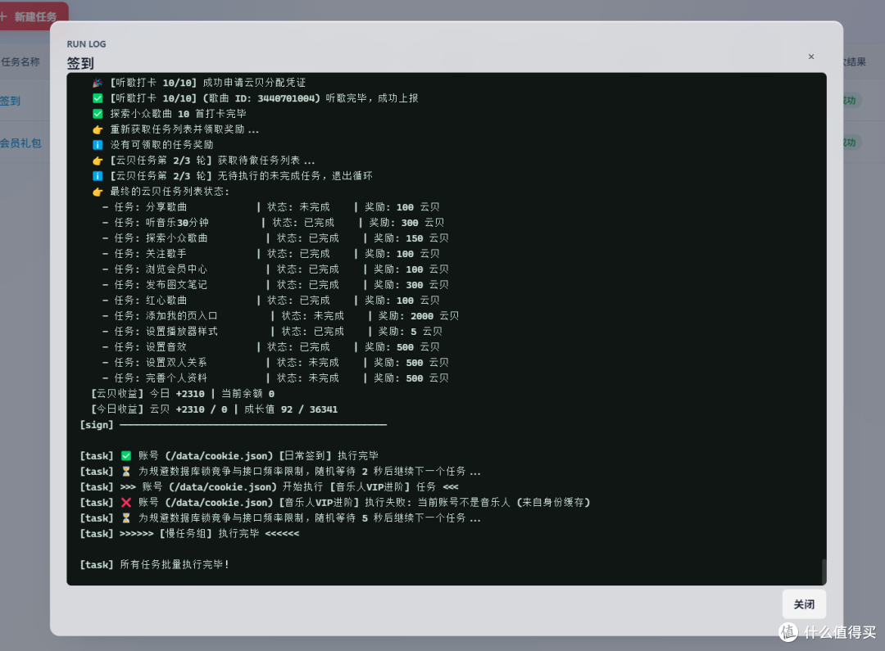
Task: Open the 签到 task link in the sidebar
Action: click(x=10, y=101)
